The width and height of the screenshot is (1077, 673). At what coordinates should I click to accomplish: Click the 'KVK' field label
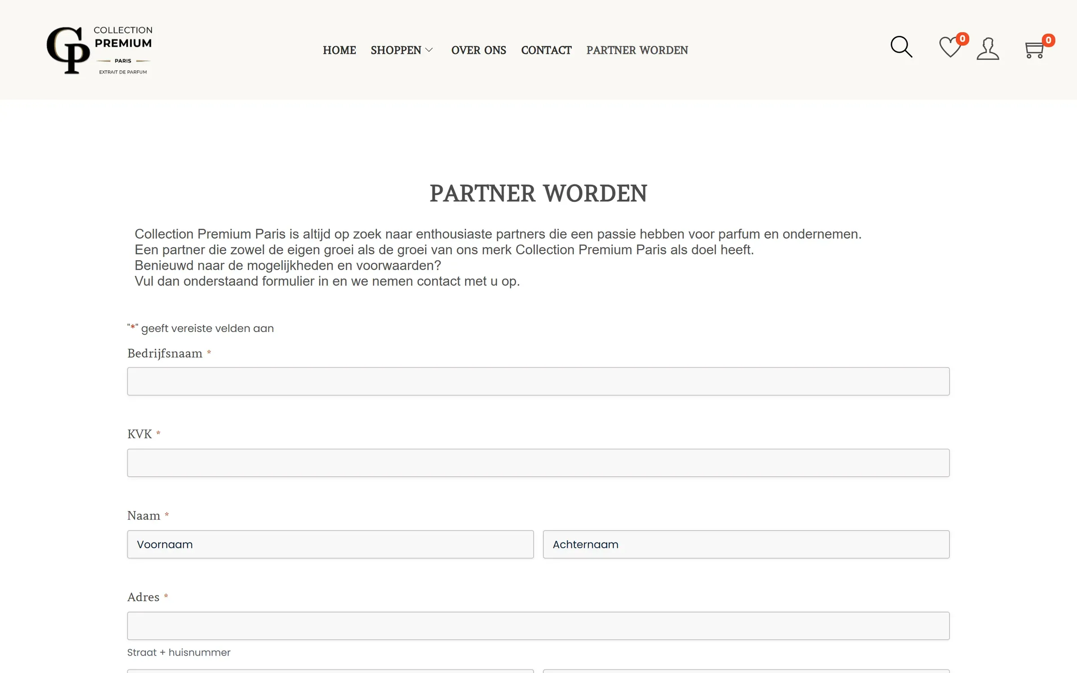[140, 434]
